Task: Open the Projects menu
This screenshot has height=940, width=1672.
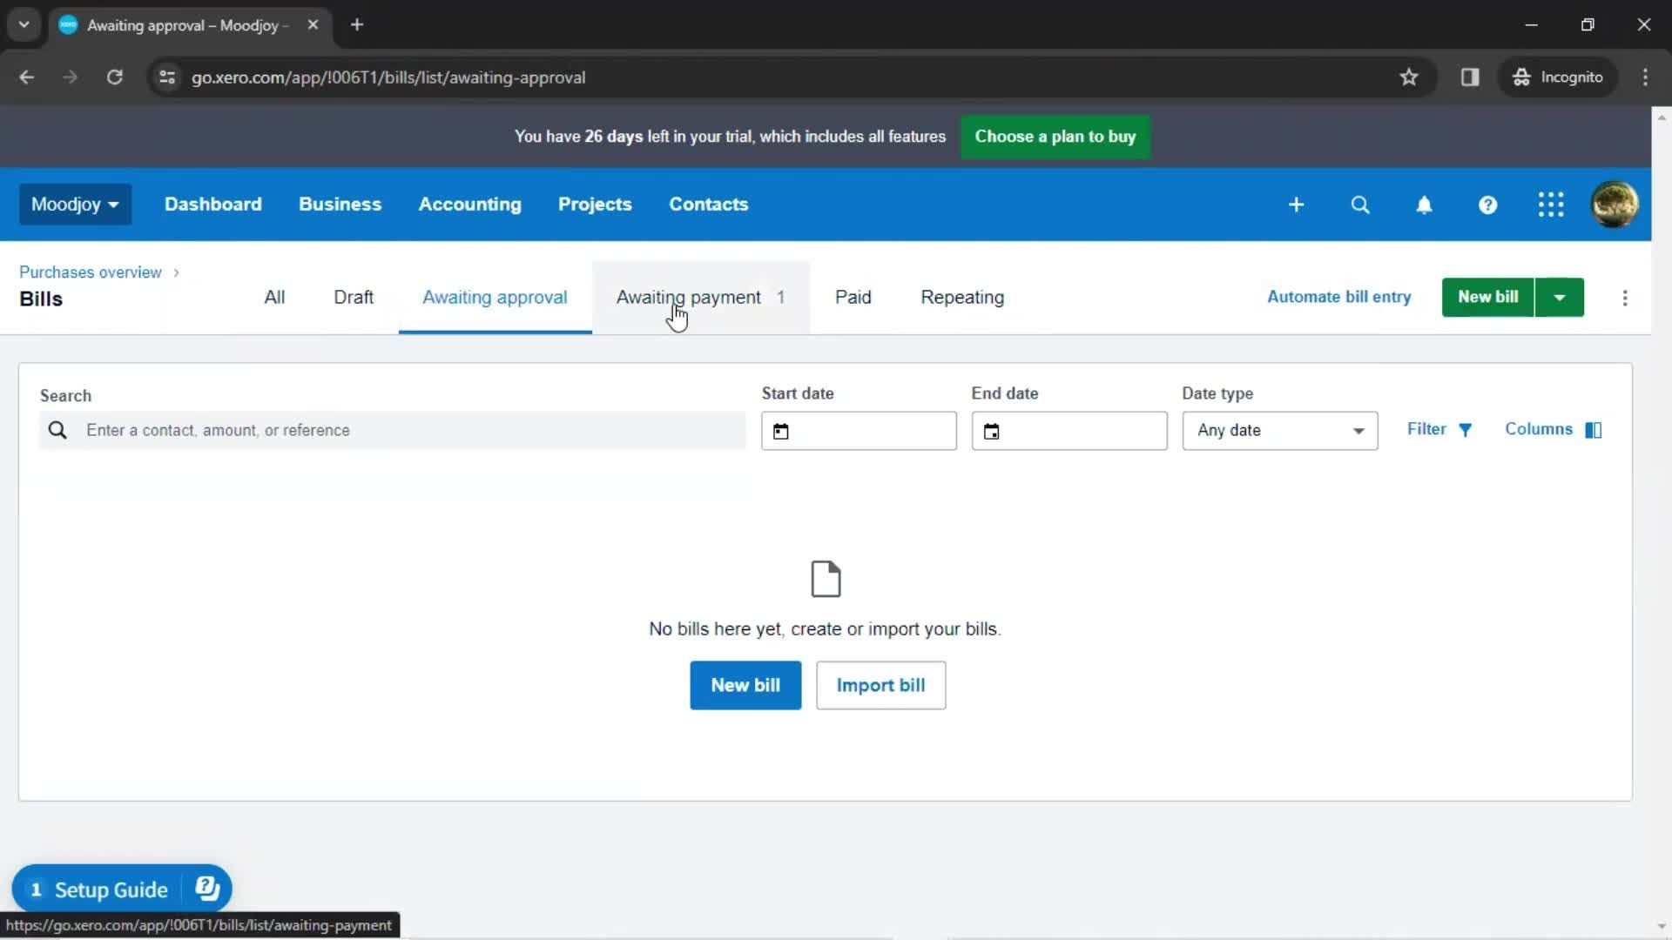Action: [x=595, y=205]
